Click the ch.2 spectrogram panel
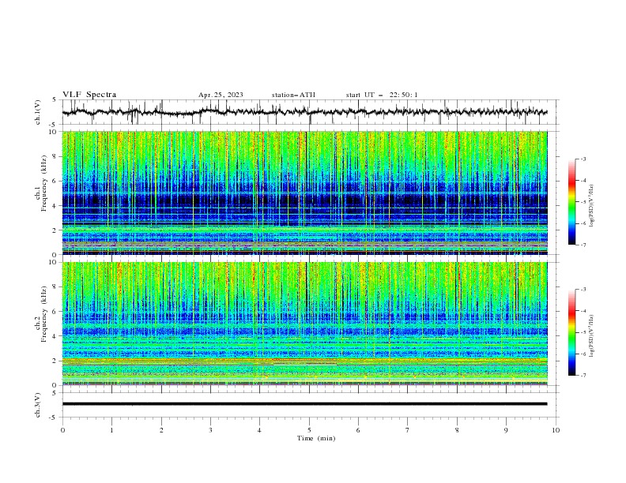The width and height of the screenshot is (626, 483). [x=304, y=324]
